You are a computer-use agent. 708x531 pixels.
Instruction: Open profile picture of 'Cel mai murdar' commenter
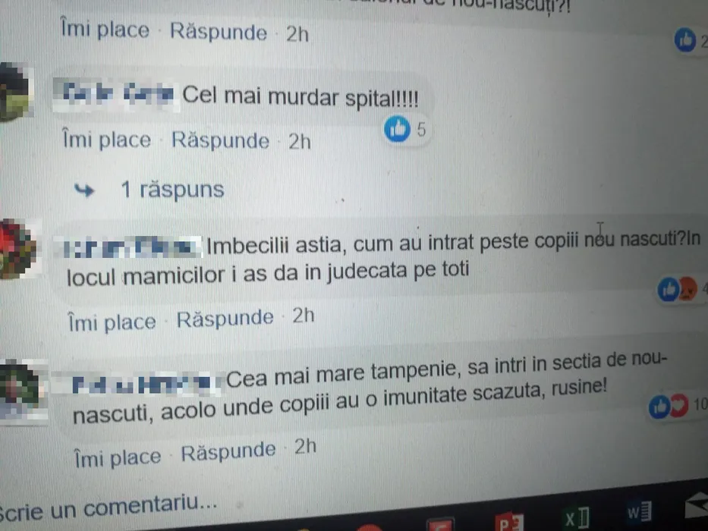[16, 92]
